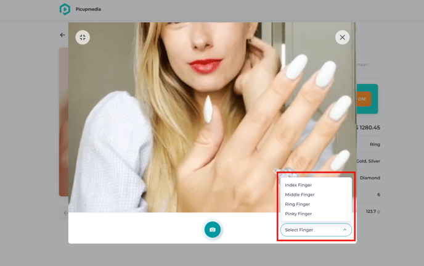This screenshot has width=424, height=266.
Task: Collapse the Select Finger dropdown
Action: [316, 230]
